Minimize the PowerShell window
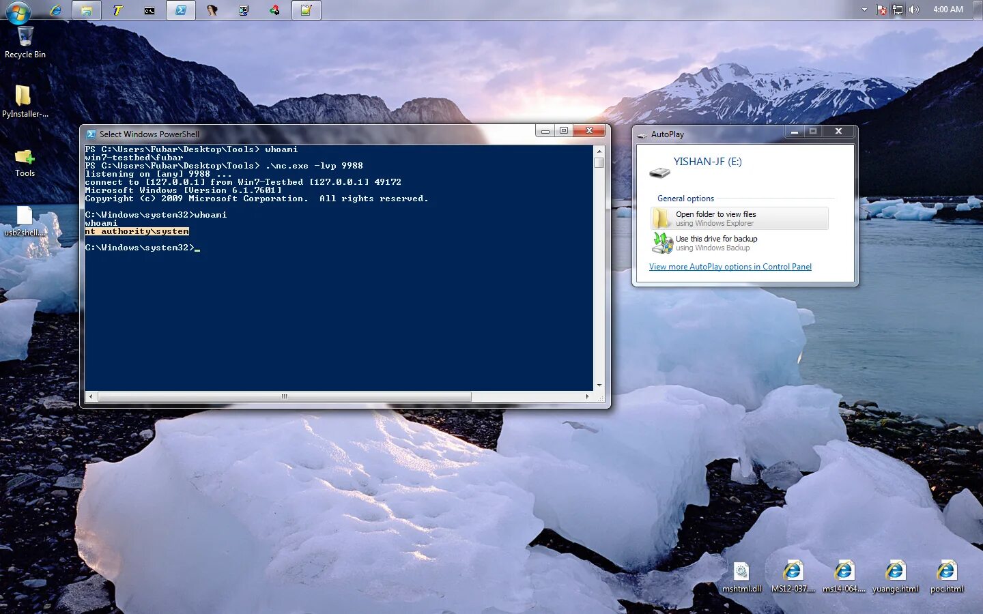Viewport: 983px width, 614px height. tap(545, 130)
